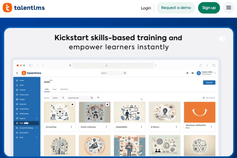
Task: Click the magnifier icon in the top search box
Action: coord(125,73)
